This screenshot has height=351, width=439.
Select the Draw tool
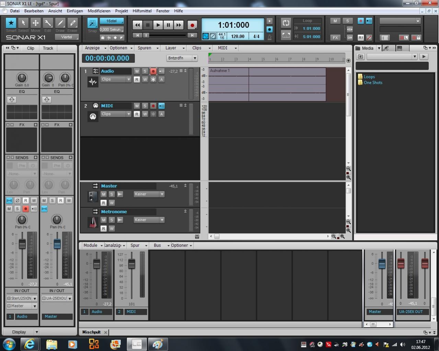[60, 23]
